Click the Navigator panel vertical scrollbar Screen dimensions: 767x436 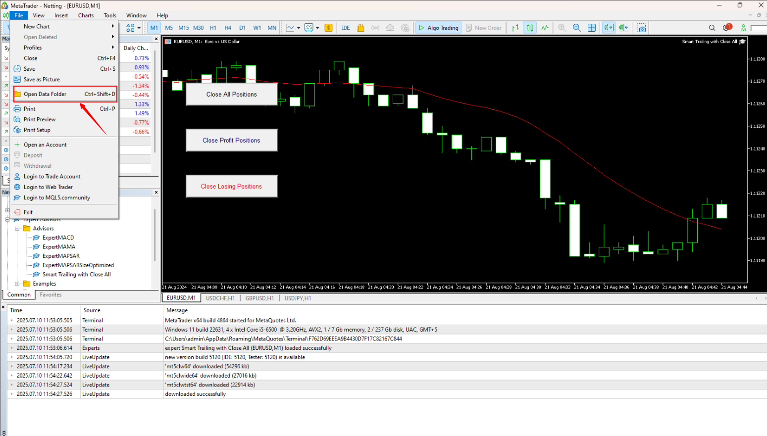tap(155, 235)
